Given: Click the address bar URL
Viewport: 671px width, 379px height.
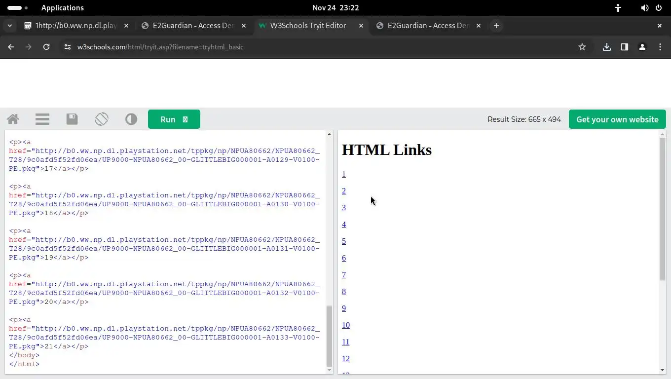Looking at the screenshot, I should 160,47.
